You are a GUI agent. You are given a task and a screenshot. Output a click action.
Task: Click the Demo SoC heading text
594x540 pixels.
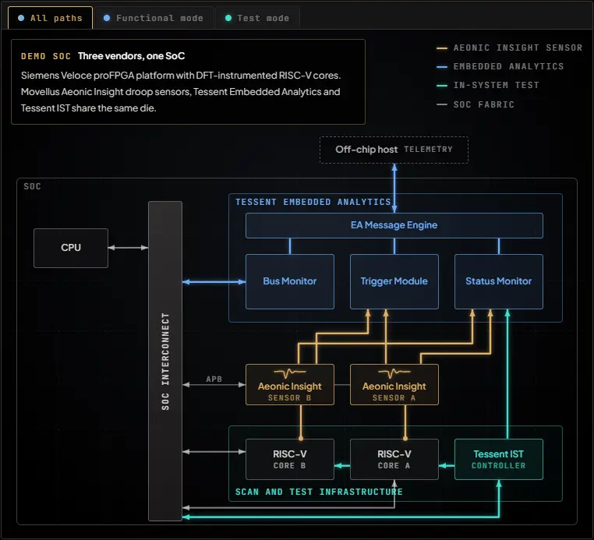coord(46,56)
